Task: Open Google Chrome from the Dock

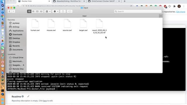Action: [x=3, y=16]
